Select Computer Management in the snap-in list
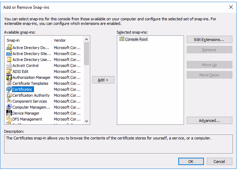 (x=32, y=107)
